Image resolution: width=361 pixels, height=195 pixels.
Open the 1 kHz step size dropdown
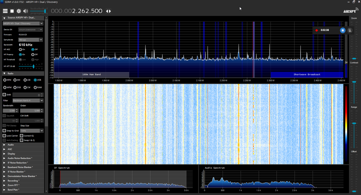pyautogui.click(x=32, y=131)
